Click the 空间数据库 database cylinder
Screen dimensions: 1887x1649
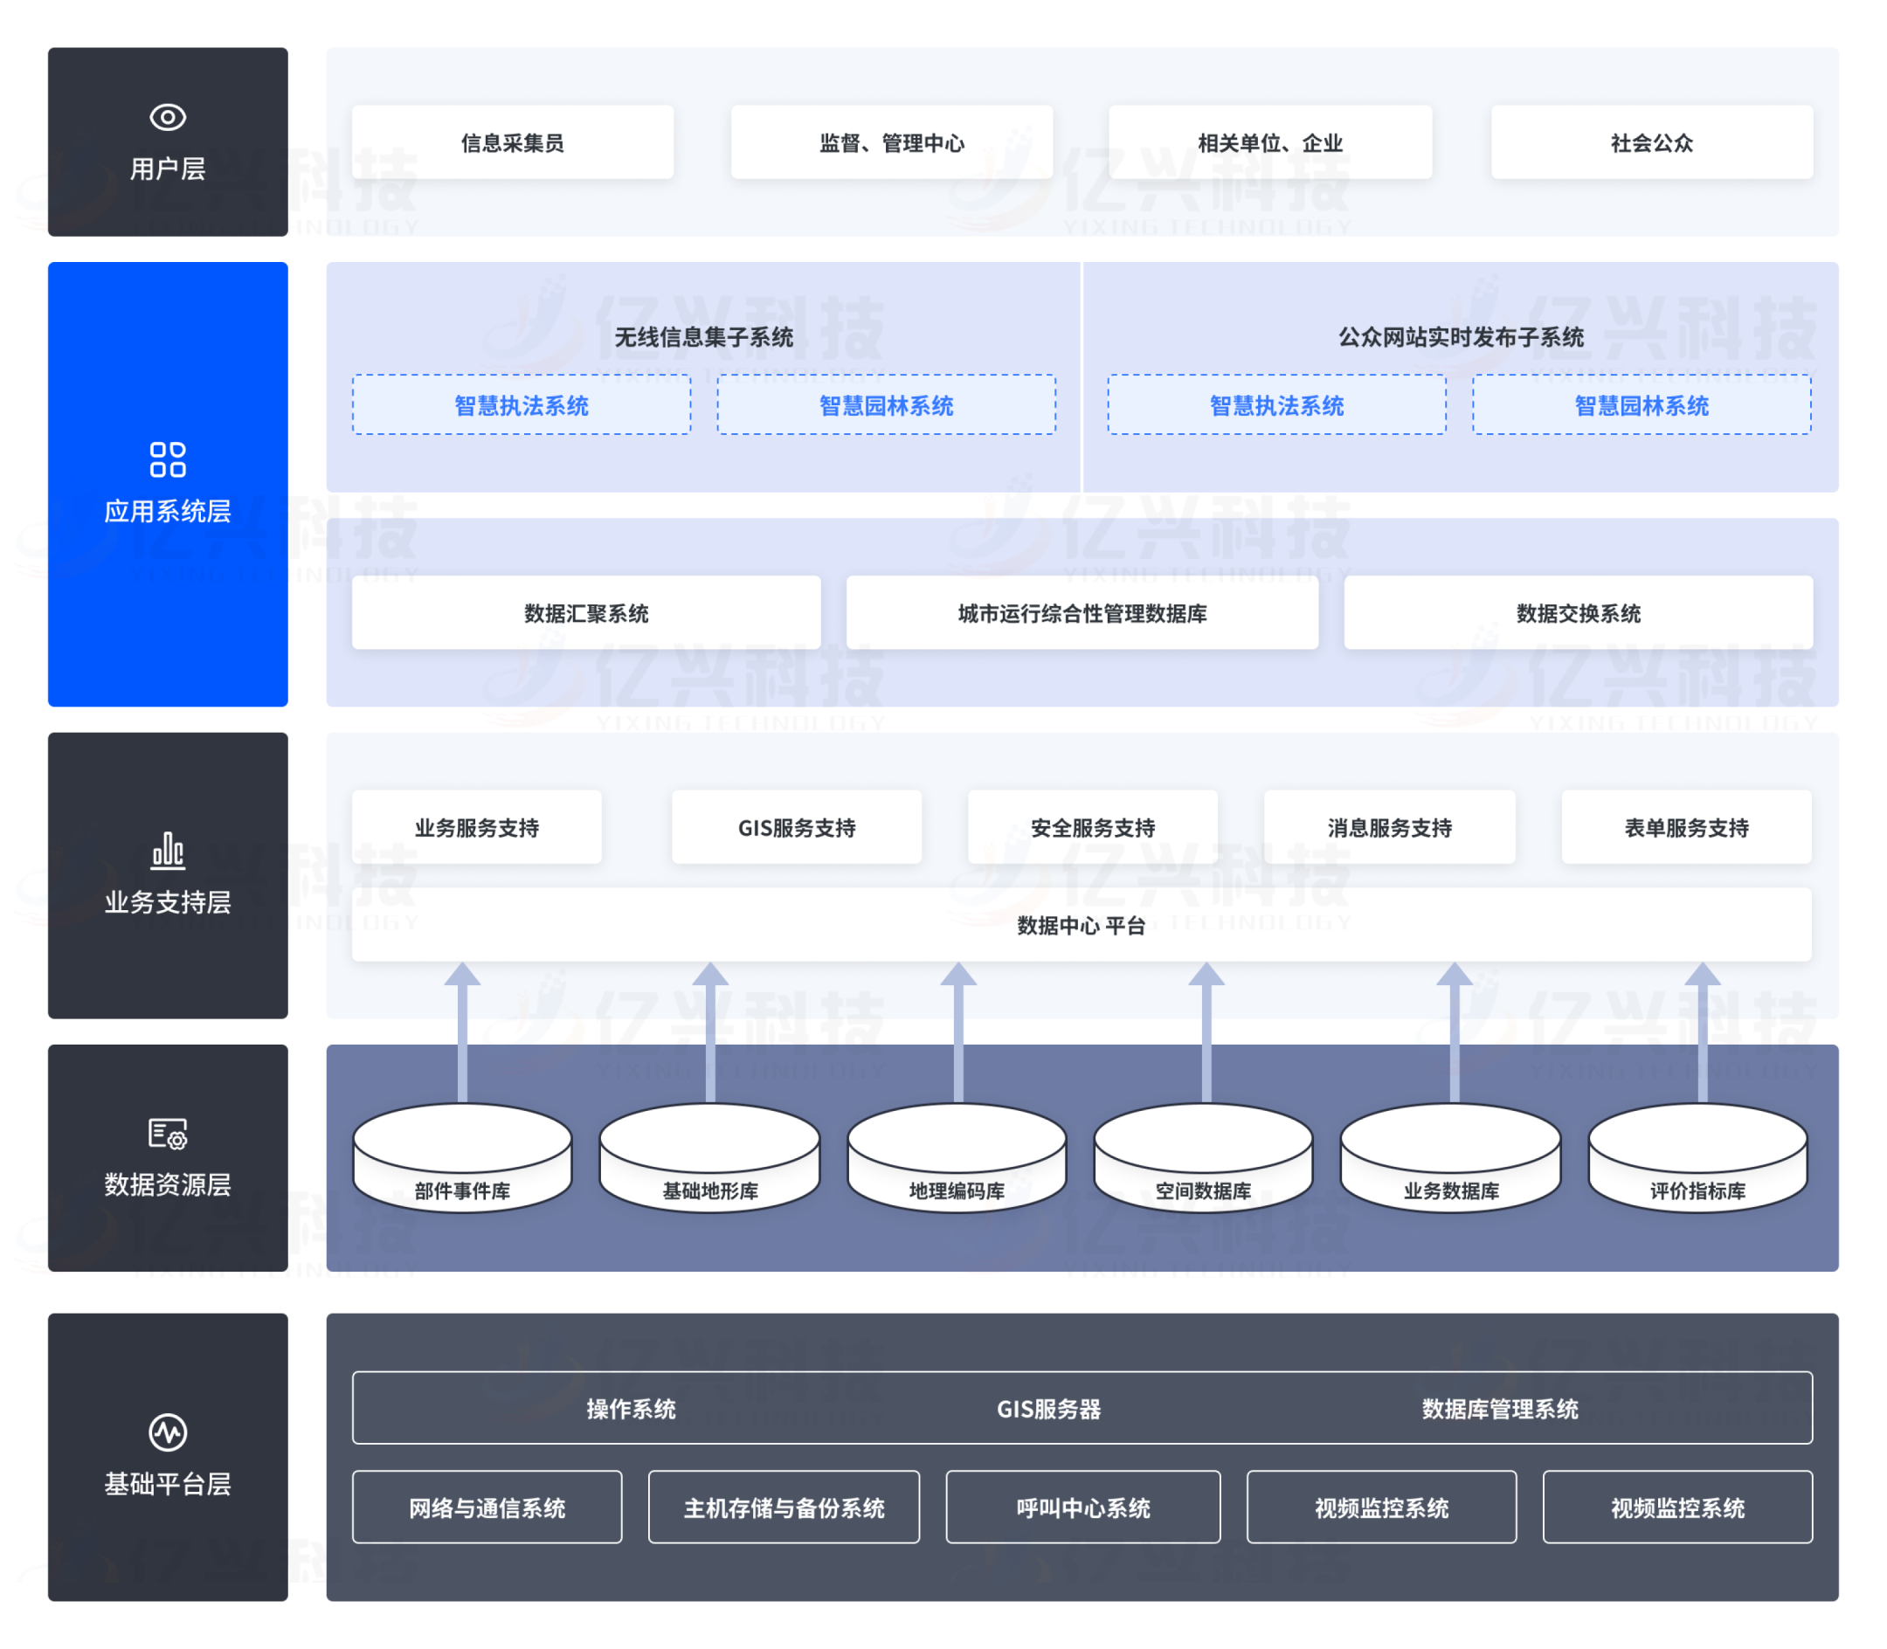point(1204,1157)
